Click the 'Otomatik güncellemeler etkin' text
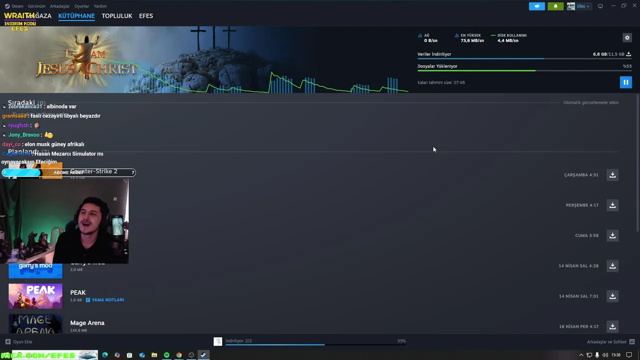The width and height of the screenshot is (640, 360). (591, 102)
